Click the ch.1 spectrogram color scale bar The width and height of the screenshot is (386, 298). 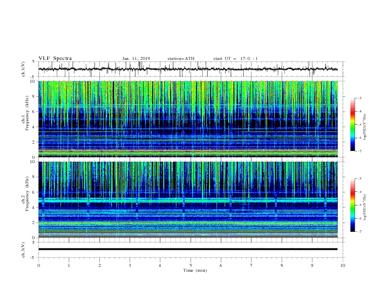(x=352, y=125)
